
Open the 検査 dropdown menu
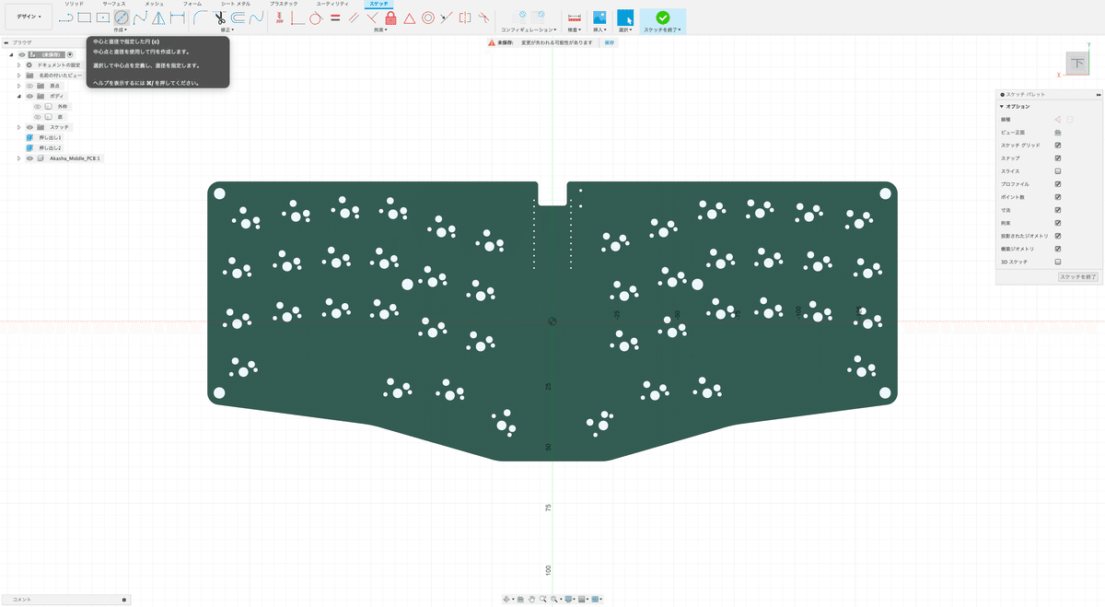pos(575,29)
